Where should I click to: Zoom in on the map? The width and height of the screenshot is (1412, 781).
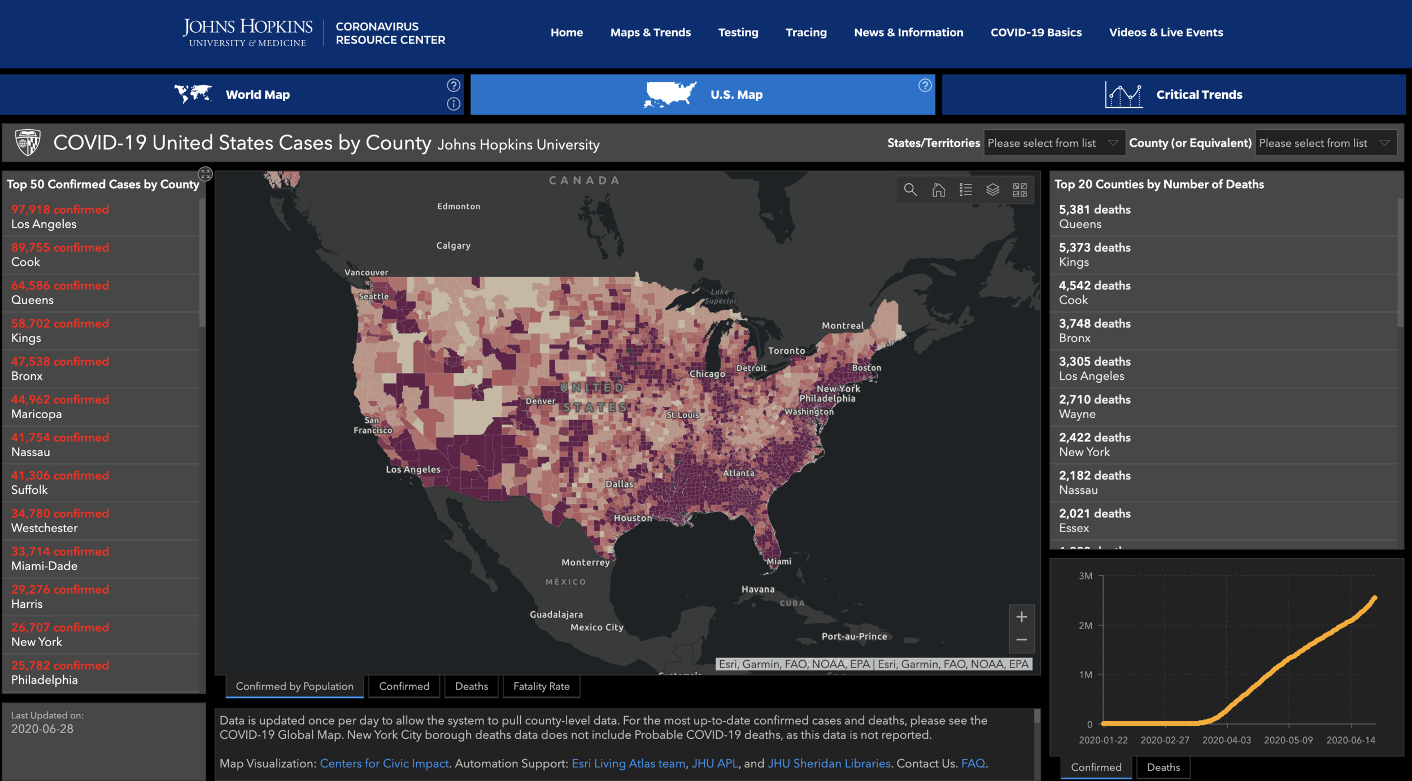1021,617
